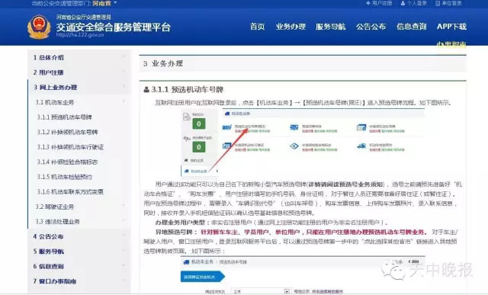Expand chevron beside 5 服务导航
488x295 pixels.
click(x=124, y=251)
